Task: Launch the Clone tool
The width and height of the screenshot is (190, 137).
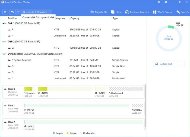Action: (x=116, y=12)
